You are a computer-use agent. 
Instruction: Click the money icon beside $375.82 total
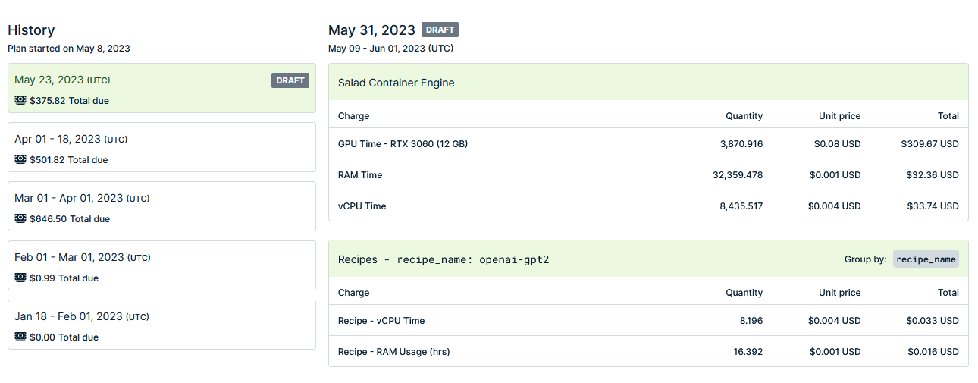20,100
